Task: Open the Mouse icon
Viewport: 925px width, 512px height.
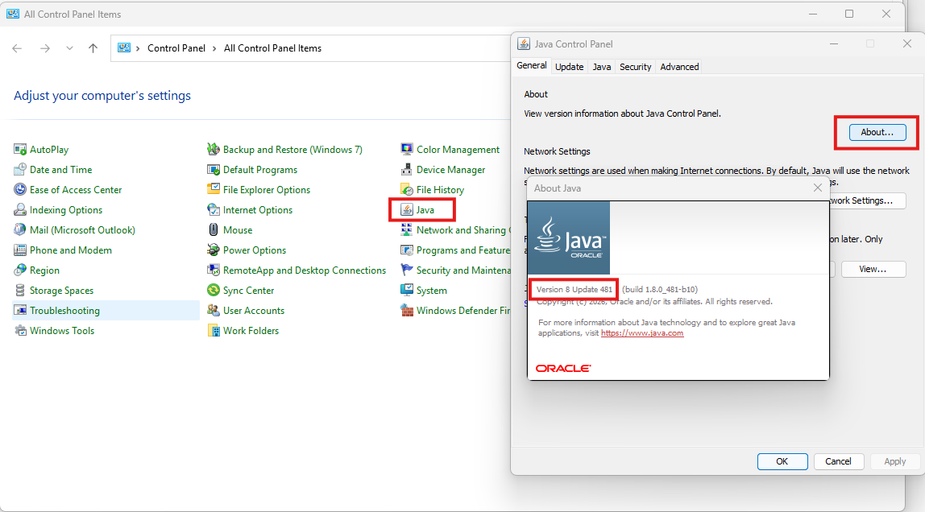Action: [x=214, y=229]
